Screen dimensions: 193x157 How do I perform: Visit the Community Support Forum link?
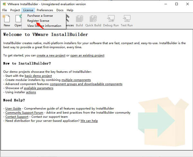24,112
